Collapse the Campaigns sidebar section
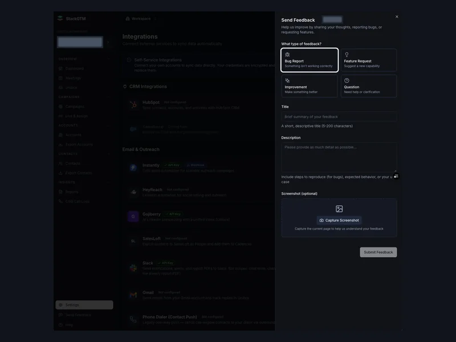This screenshot has height=342, width=456. pyautogui.click(x=108, y=97)
